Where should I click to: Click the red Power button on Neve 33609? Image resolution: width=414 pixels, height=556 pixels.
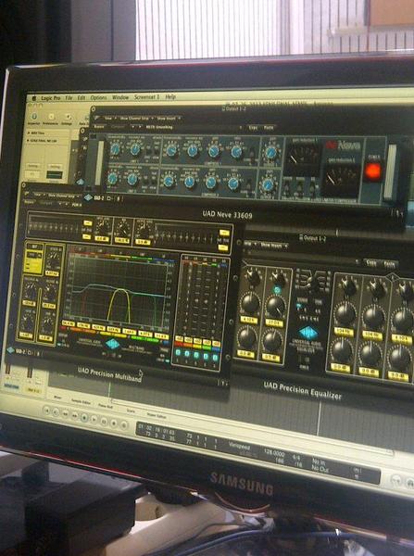click(373, 171)
